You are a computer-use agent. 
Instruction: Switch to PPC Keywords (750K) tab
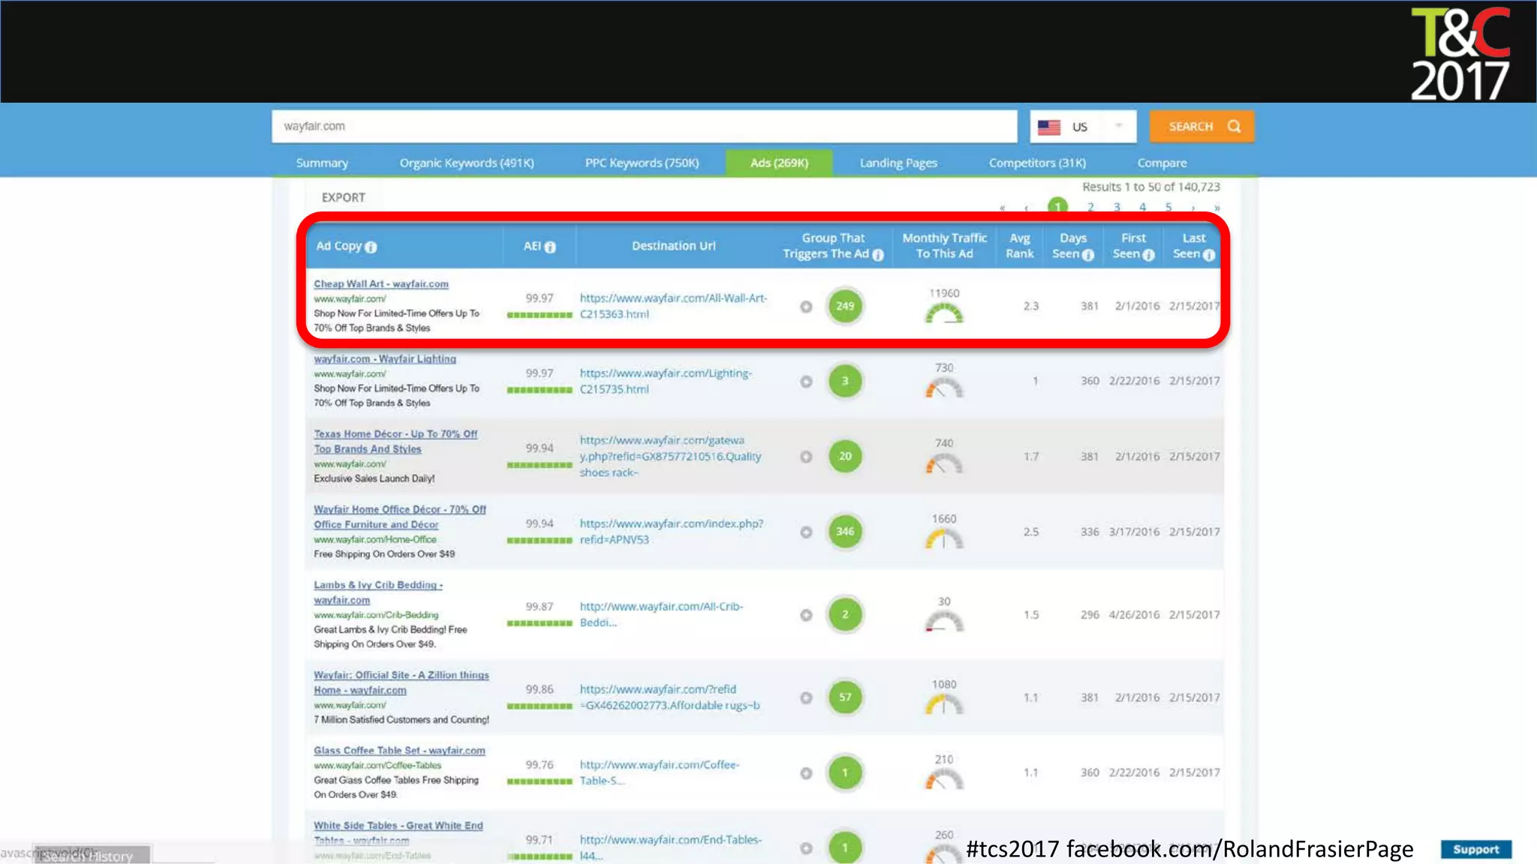[x=642, y=163]
